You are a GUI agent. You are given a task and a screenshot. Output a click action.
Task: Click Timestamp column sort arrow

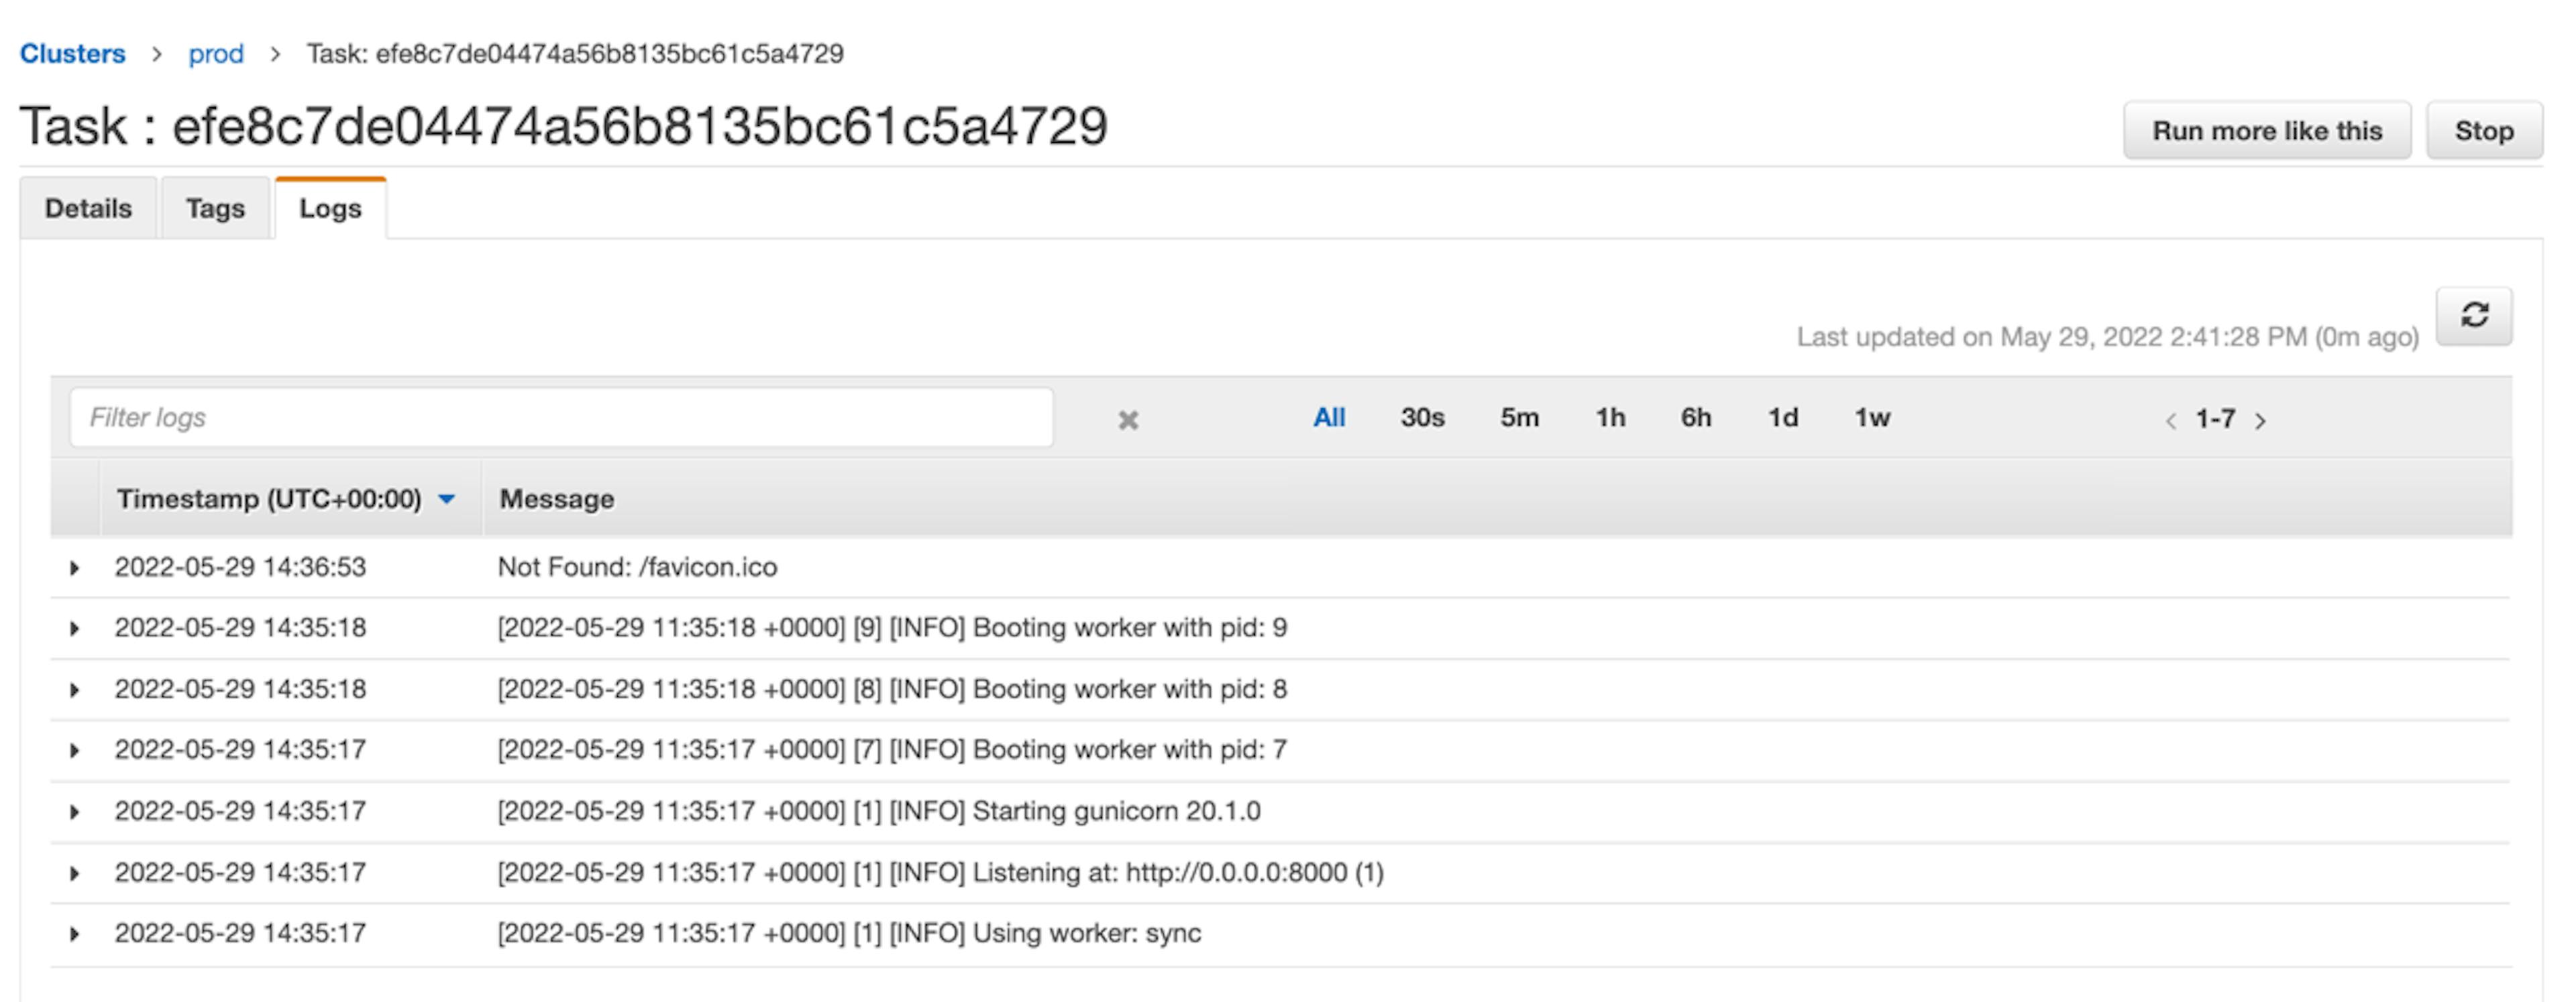click(x=447, y=499)
